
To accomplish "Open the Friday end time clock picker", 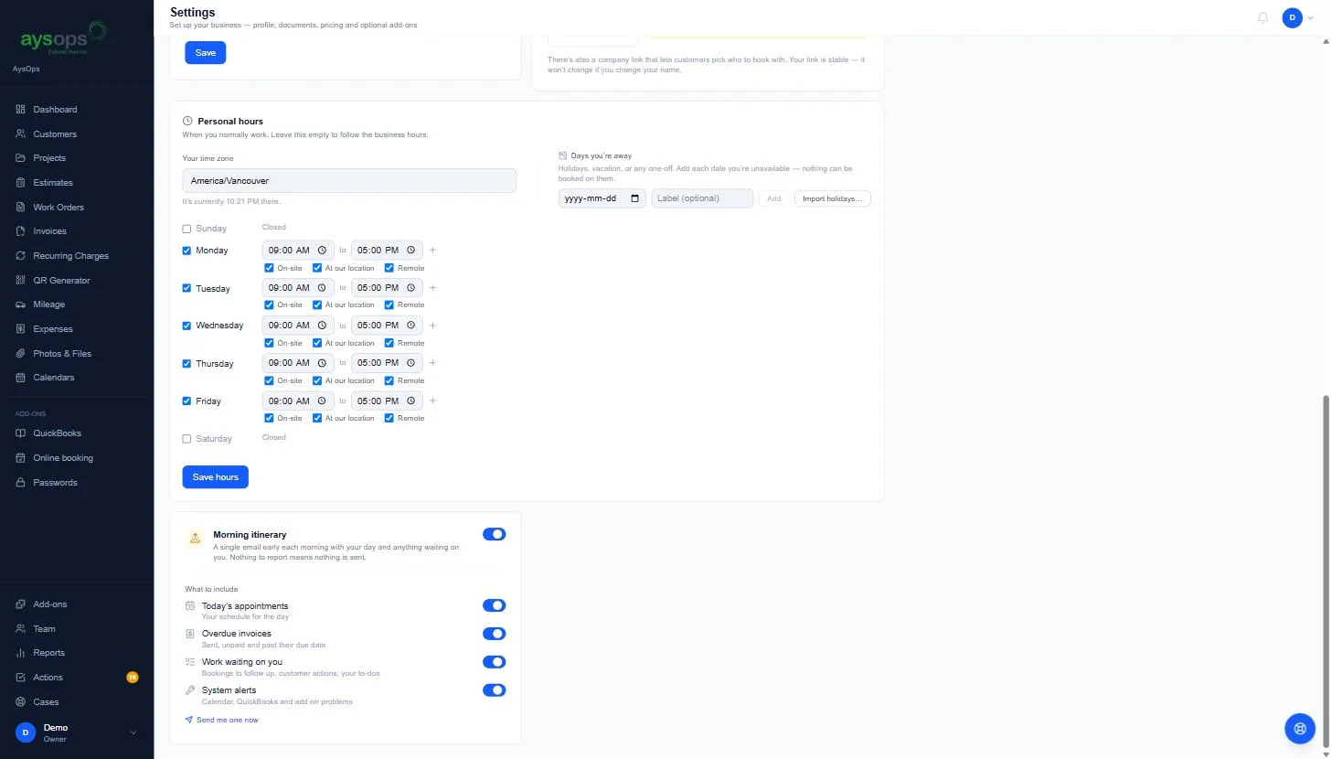I will [x=410, y=401].
